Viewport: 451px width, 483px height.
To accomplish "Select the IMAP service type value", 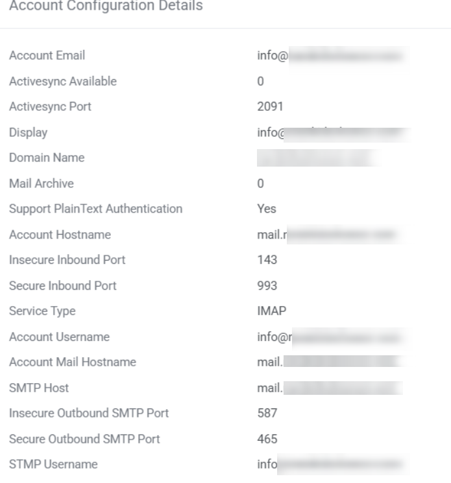I will (x=269, y=311).
